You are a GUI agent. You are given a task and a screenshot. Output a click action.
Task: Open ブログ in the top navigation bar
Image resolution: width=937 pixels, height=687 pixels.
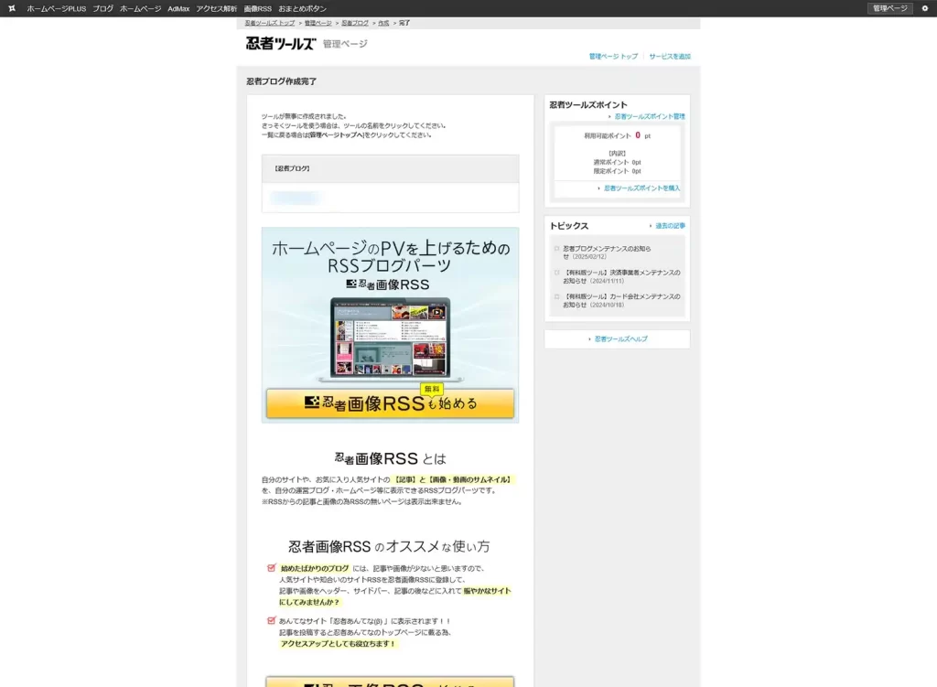pos(102,8)
